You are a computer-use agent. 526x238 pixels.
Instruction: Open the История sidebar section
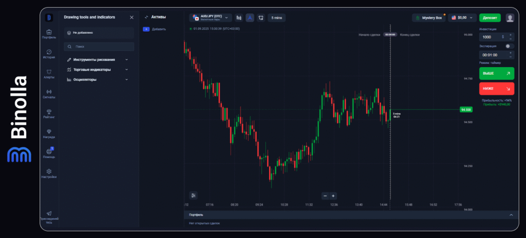coord(49,53)
